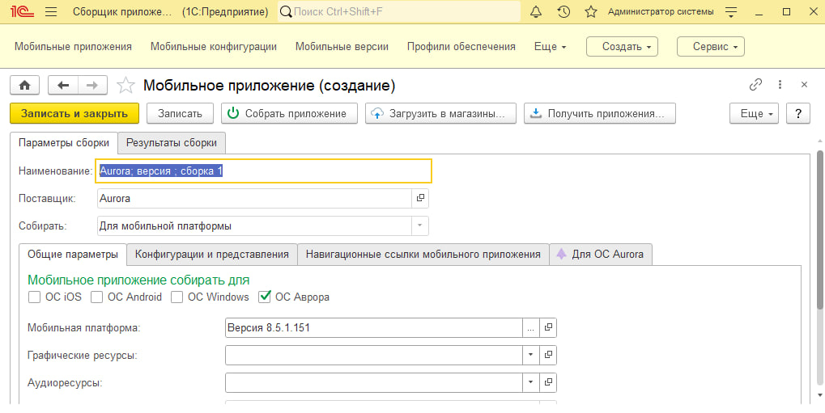The height and width of the screenshot is (413, 825).
Task: Open the Для ОС Aurora tab
Action: [x=601, y=255]
